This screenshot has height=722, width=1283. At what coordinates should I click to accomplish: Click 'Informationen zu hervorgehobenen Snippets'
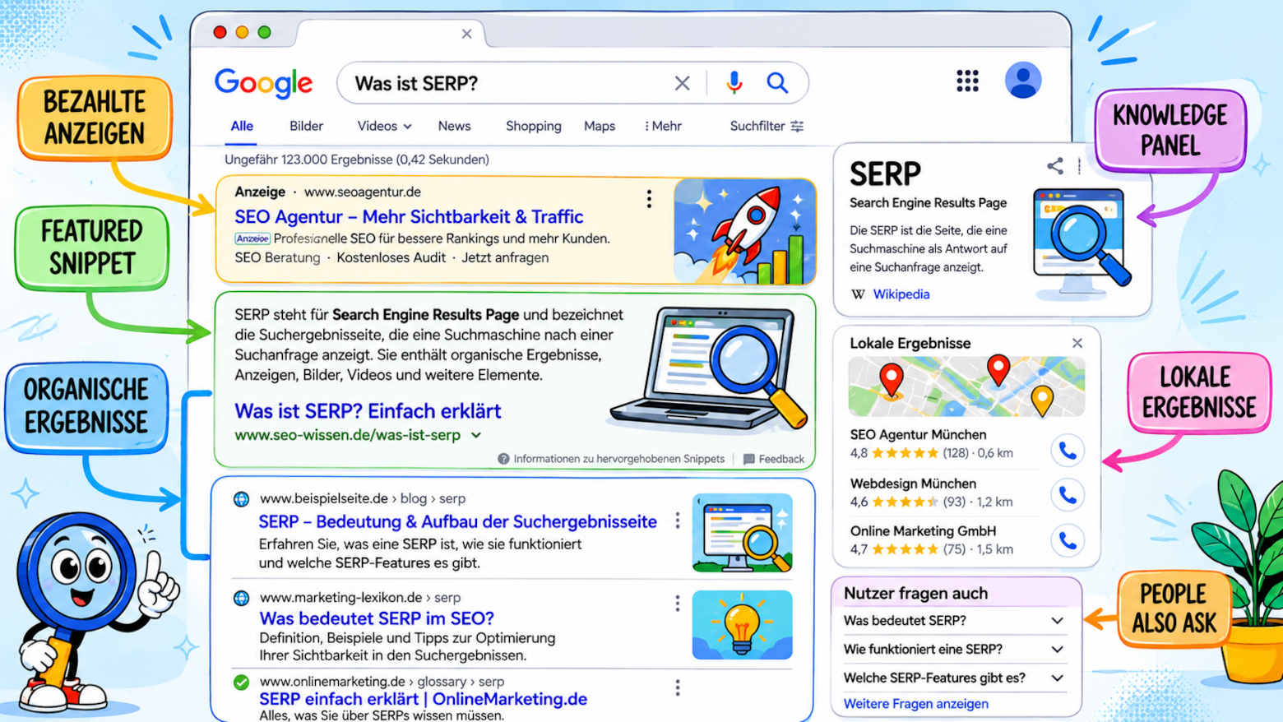coord(618,459)
